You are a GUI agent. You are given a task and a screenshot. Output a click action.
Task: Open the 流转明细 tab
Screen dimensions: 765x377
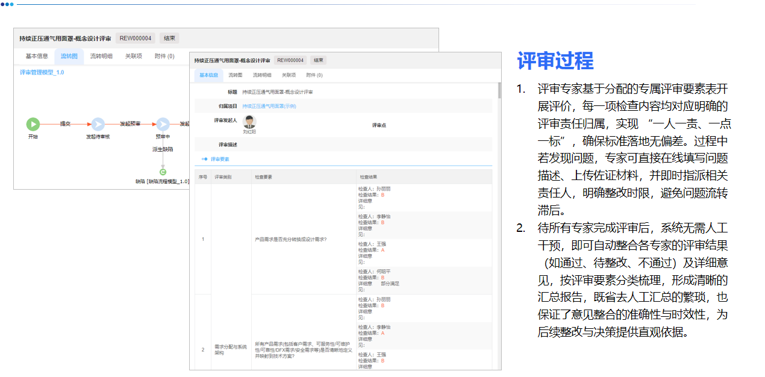263,75
